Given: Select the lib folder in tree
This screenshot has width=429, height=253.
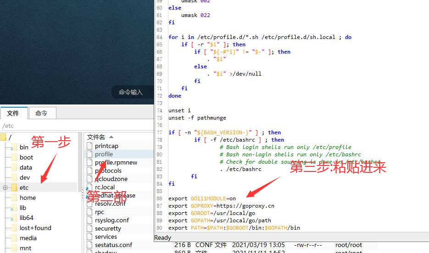Looking at the screenshot, I should point(23,208).
